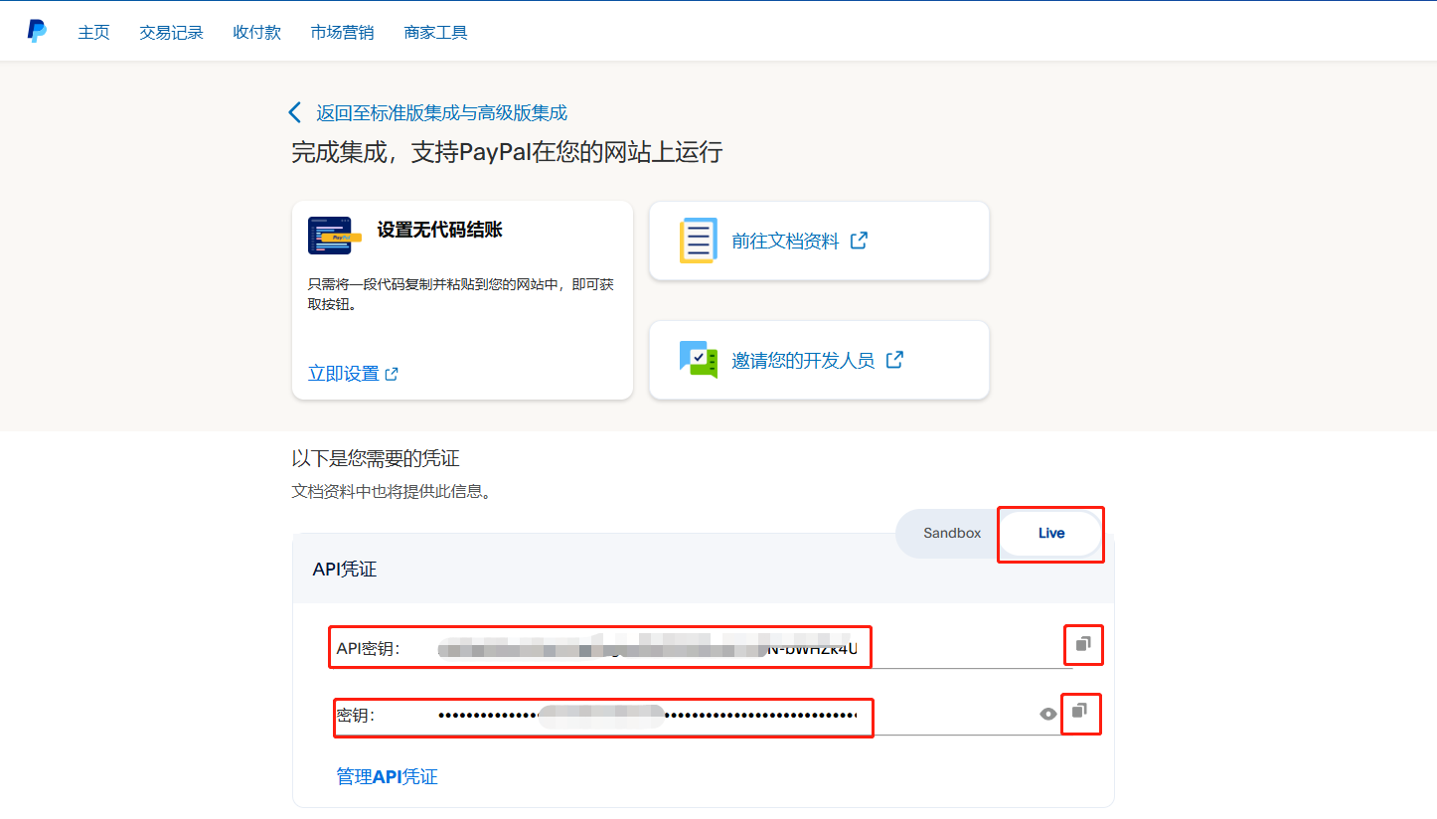Copy the 密钥 secret value

[1080, 711]
